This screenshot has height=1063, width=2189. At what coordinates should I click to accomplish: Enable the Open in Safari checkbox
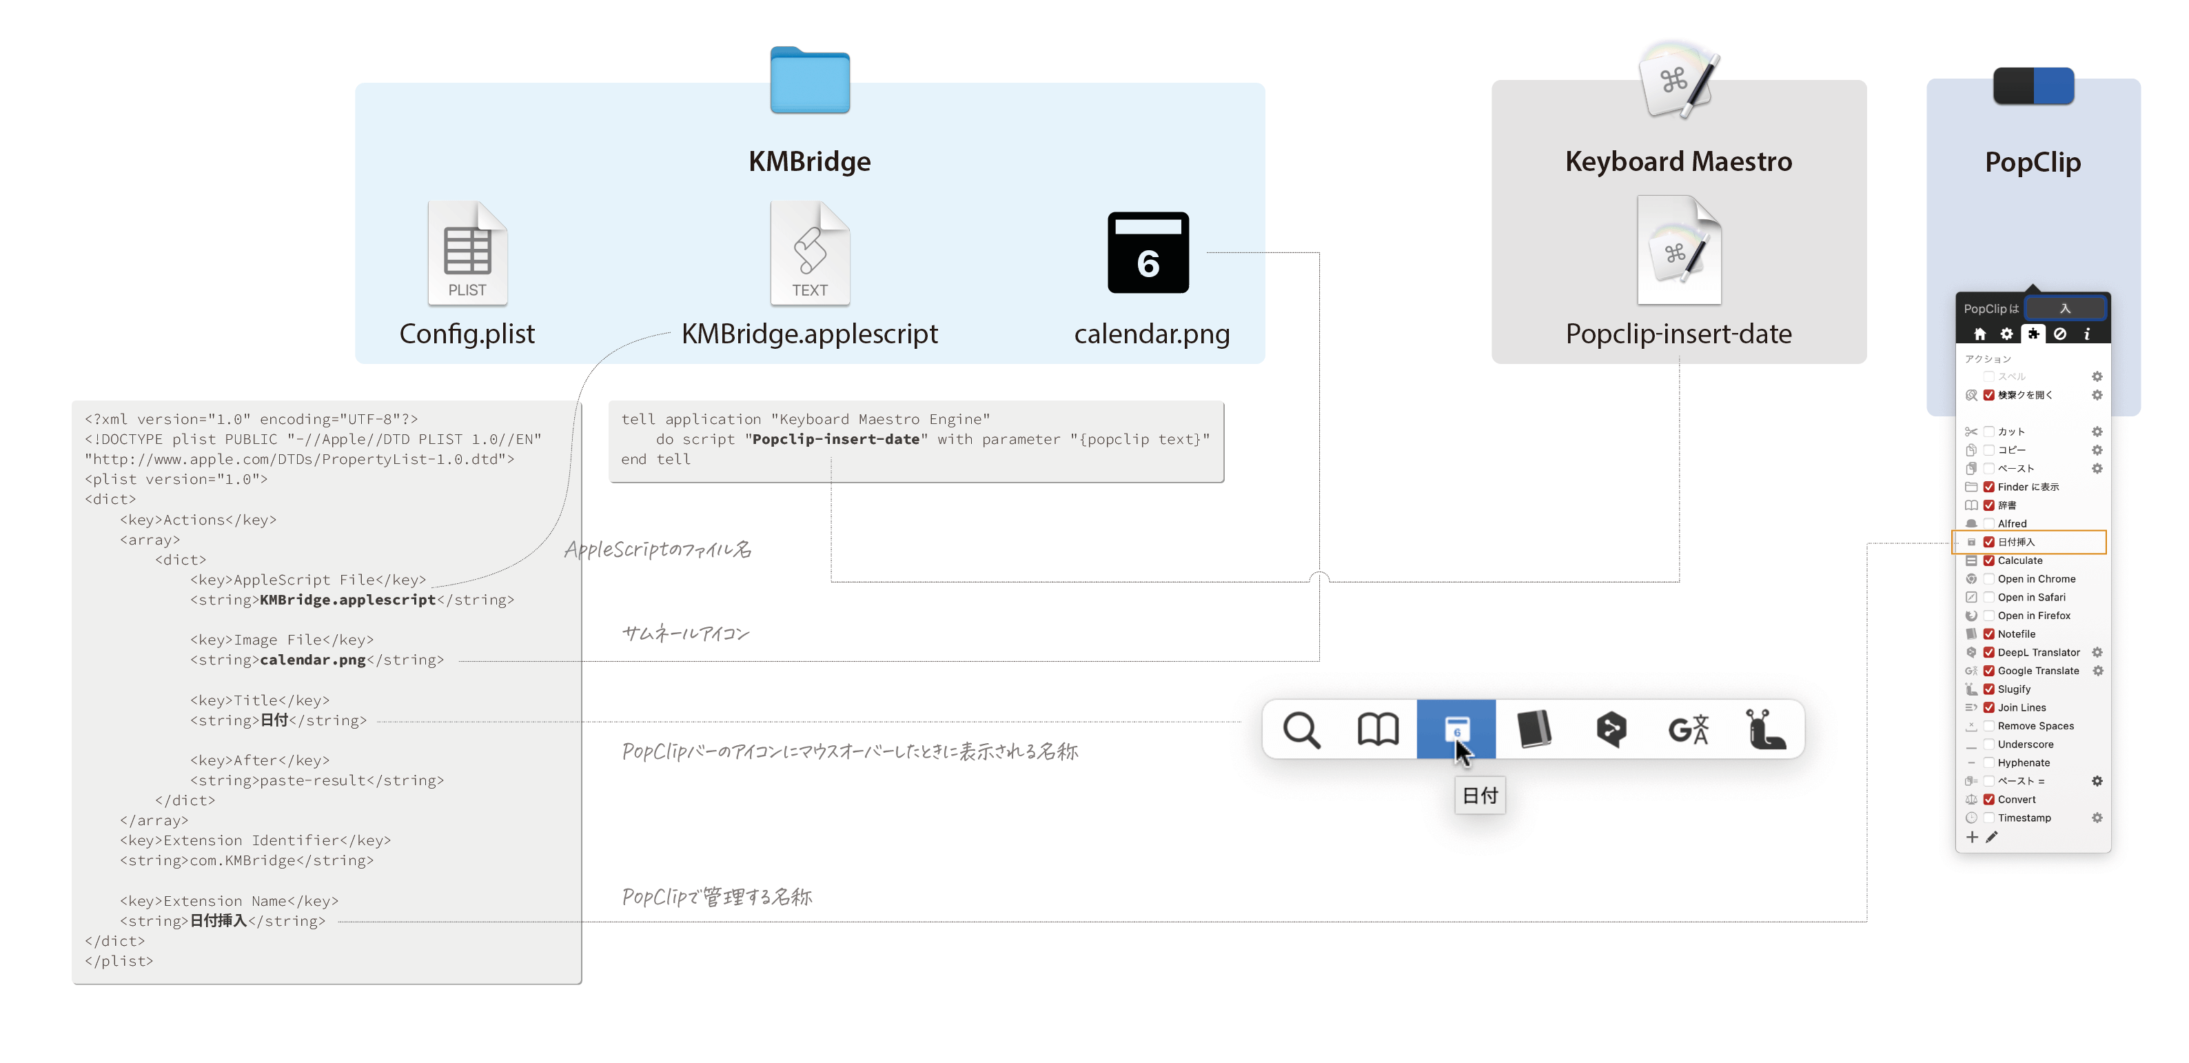pyautogui.click(x=1988, y=598)
